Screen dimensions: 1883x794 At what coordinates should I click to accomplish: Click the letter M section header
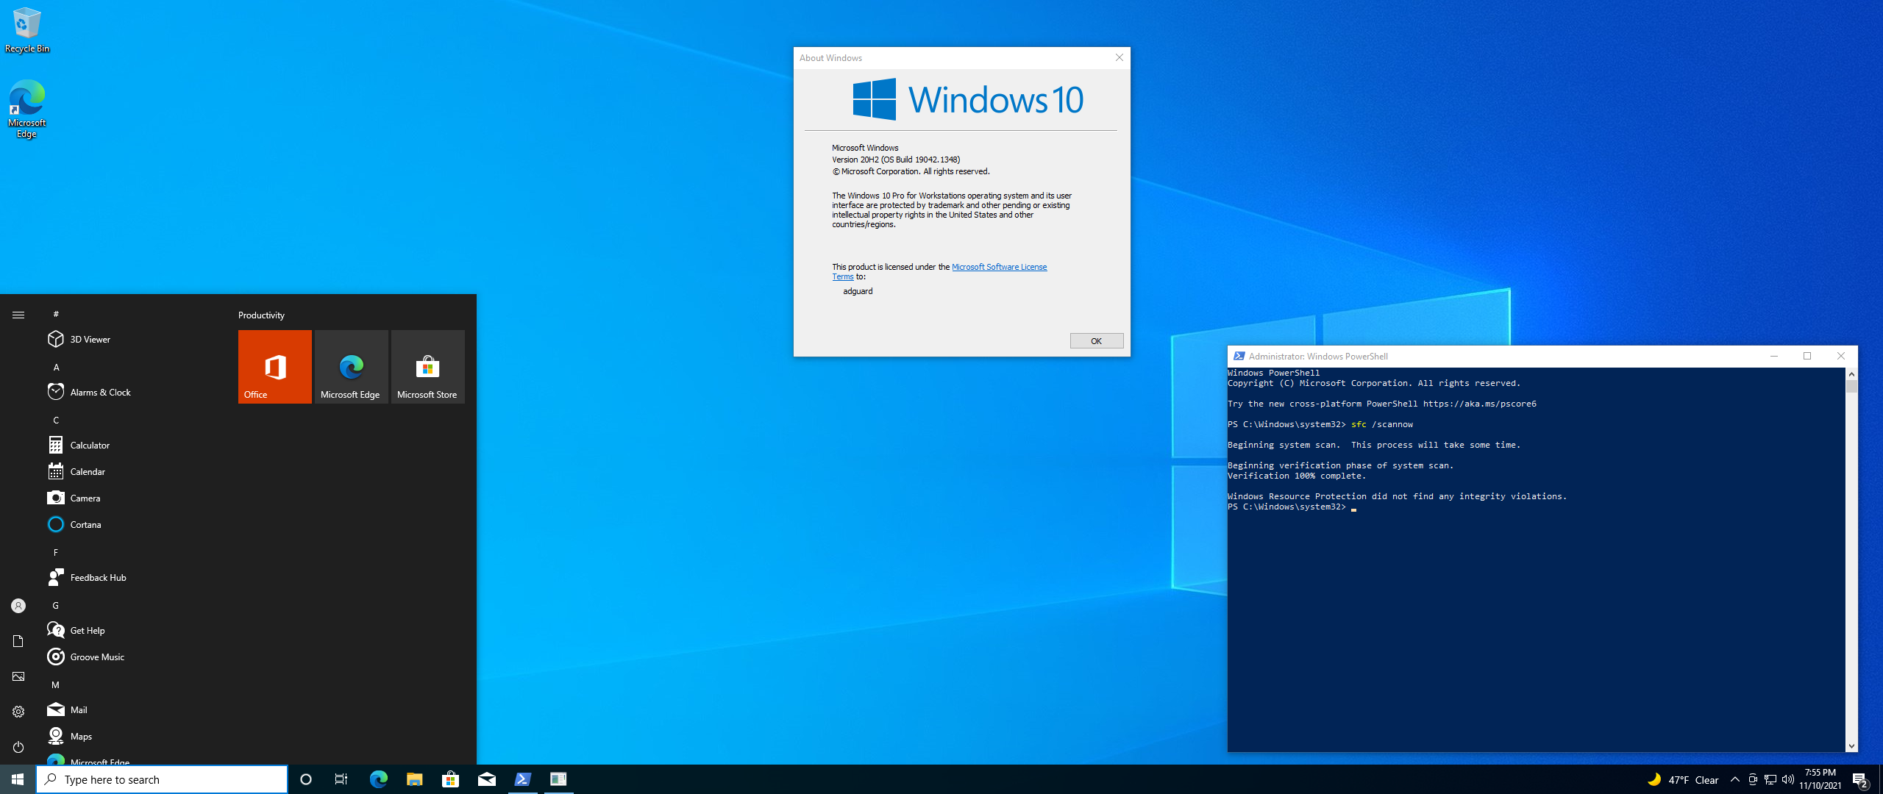[56, 684]
